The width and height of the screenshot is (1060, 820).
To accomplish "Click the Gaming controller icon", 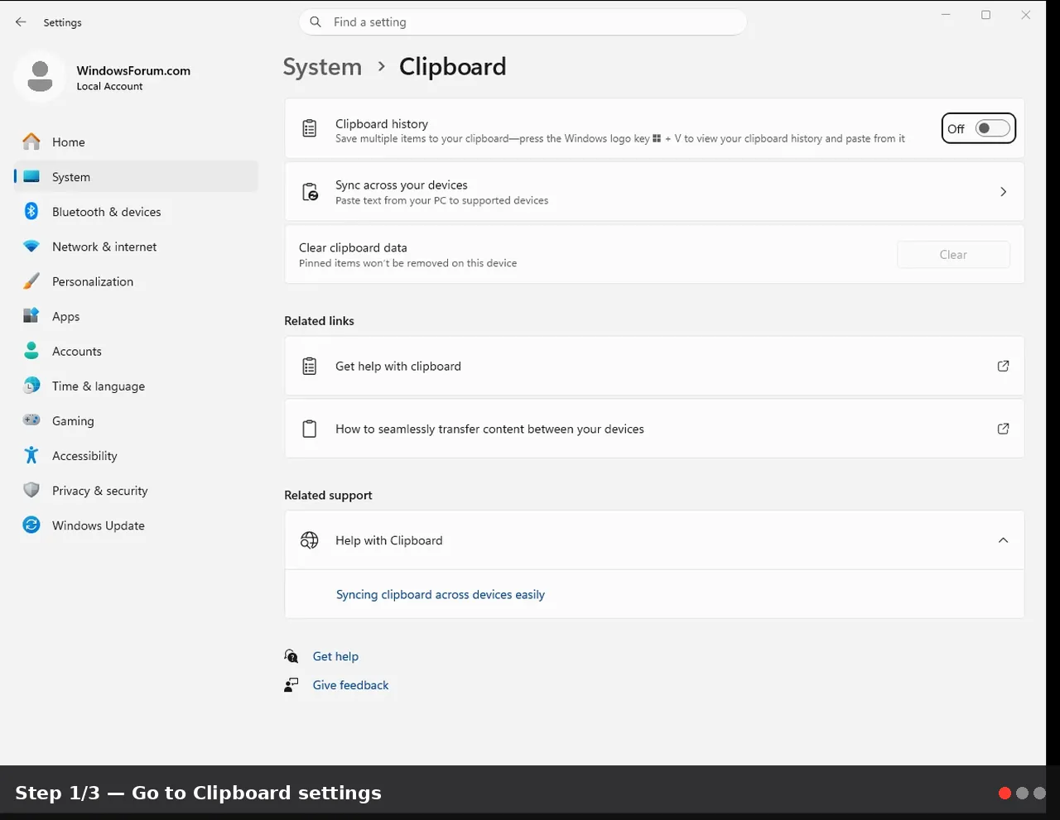I will coord(31,420).
